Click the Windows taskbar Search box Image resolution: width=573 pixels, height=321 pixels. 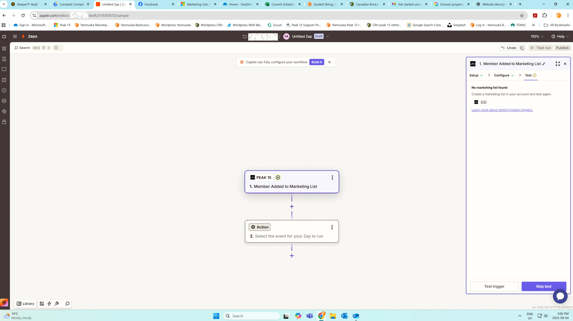pyautogui.click(x=252, y=316)
